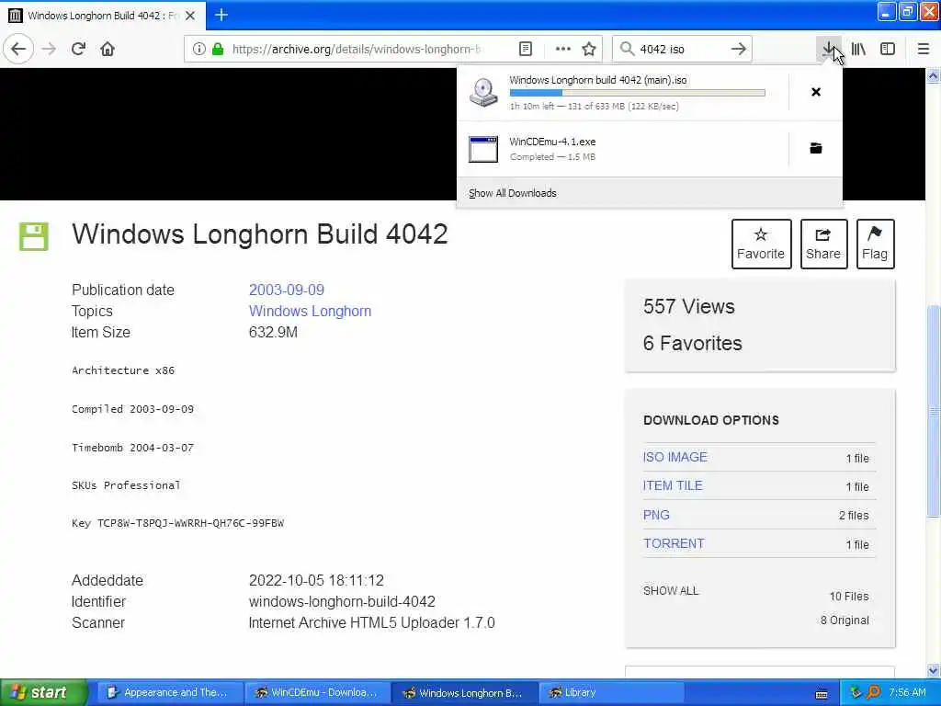Open the PNG download option

pyautogui.click(x=656, y=515)
